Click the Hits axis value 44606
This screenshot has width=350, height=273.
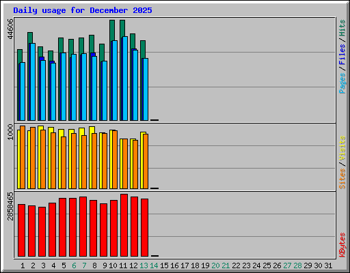click(x=10, y=29)
